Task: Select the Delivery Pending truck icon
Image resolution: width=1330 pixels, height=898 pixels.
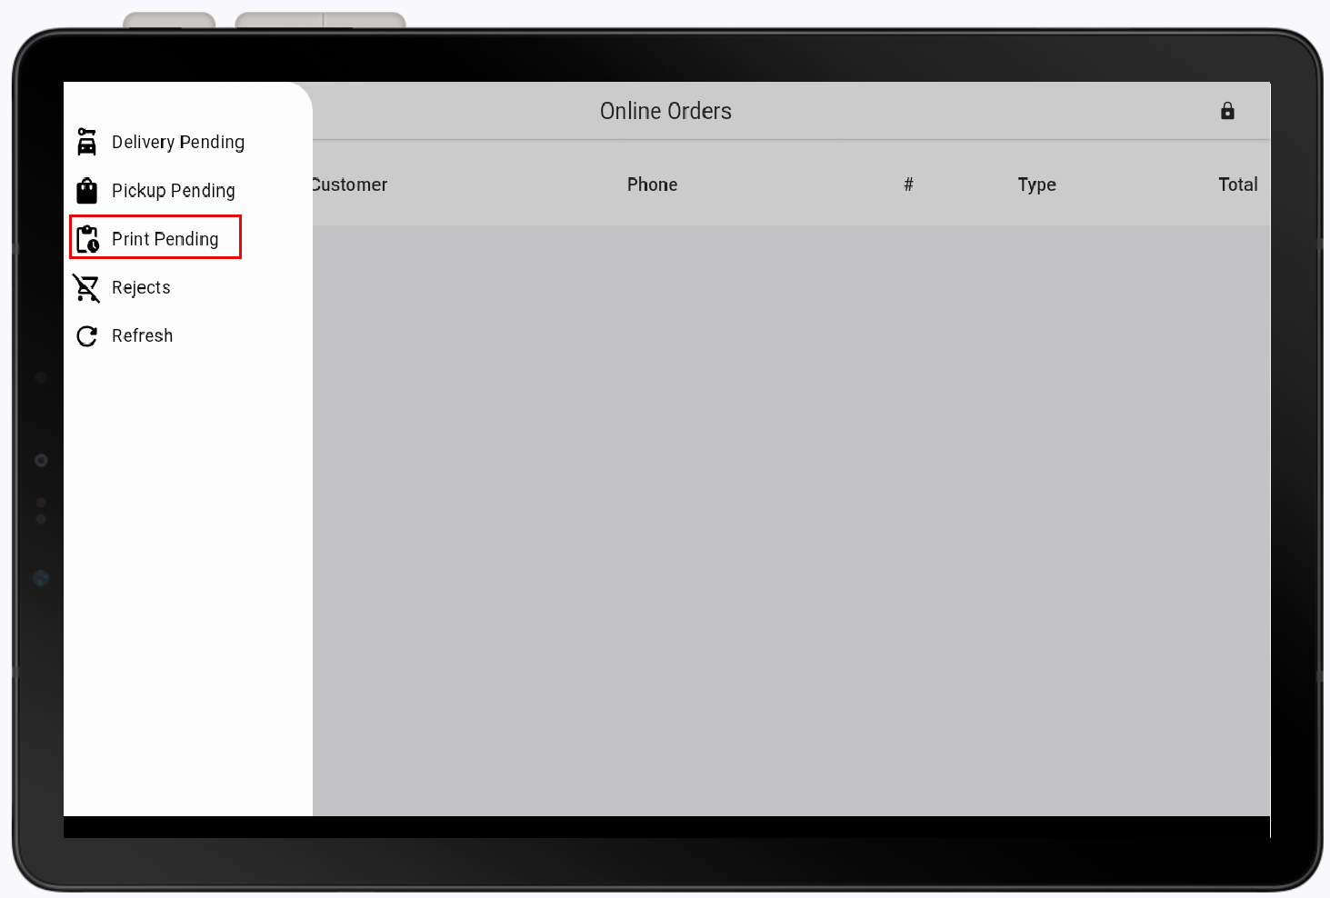Action: pos(86,142)
